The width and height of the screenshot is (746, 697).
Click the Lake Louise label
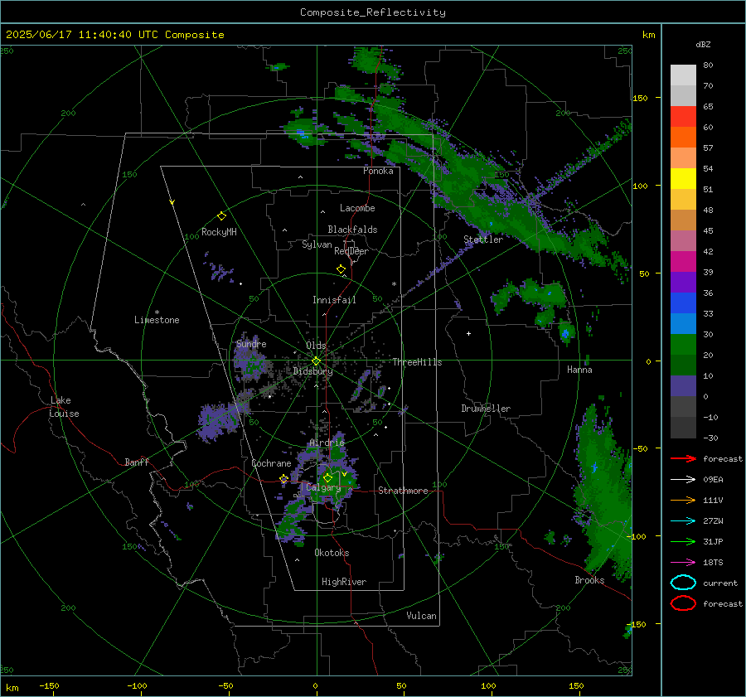pyautogui.click(x=64, y=407)
